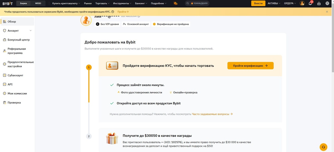Open the ОРДЕРА dropdown
This screenshot has width=334, height=152.
pos(290,3)
